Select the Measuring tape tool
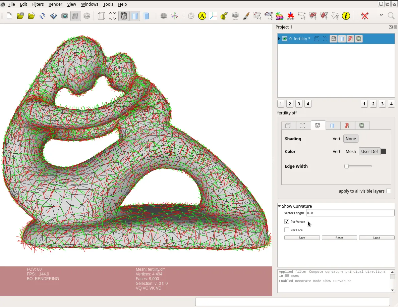 pyautogui.click(x=224, y=16)
